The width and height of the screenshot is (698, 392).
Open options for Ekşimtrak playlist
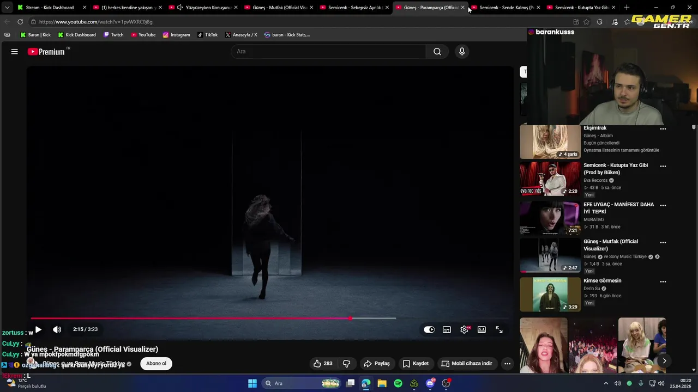pyautogui.click(x=663, y=129)
